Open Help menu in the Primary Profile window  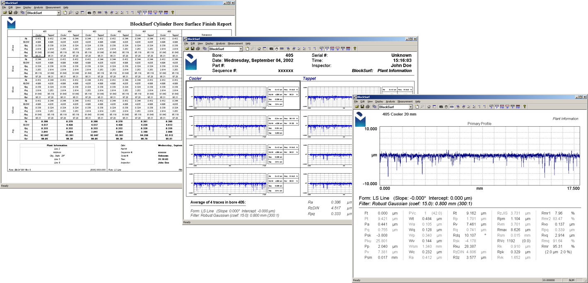pyautogui.click(x=418, y=102)
